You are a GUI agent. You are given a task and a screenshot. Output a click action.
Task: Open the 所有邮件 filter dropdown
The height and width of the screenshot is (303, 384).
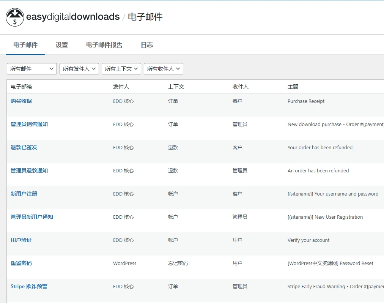[31, 69]
